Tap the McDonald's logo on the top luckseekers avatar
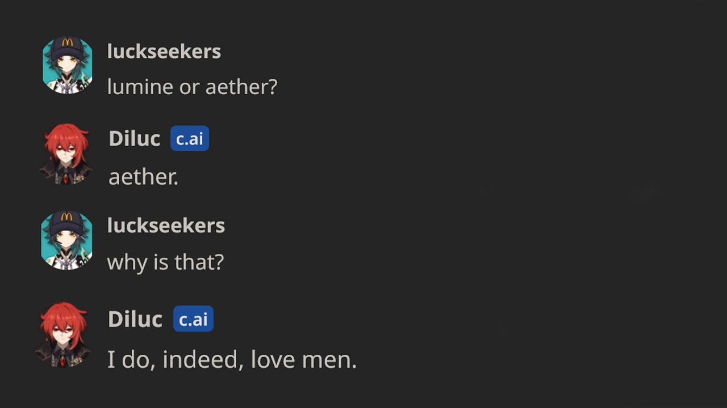The image size is (727, 408). click(x=68, y=43)
